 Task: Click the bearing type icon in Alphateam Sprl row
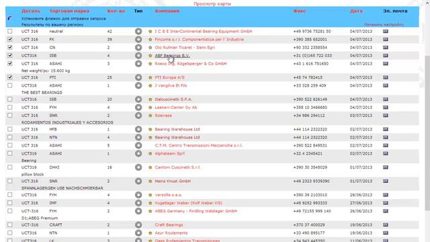click(x=138, y=153)
